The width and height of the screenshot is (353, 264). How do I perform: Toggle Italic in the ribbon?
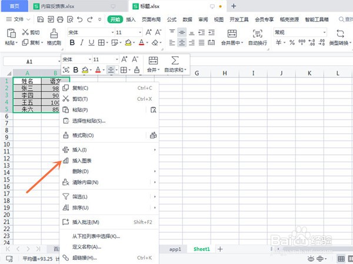(82, 42)
